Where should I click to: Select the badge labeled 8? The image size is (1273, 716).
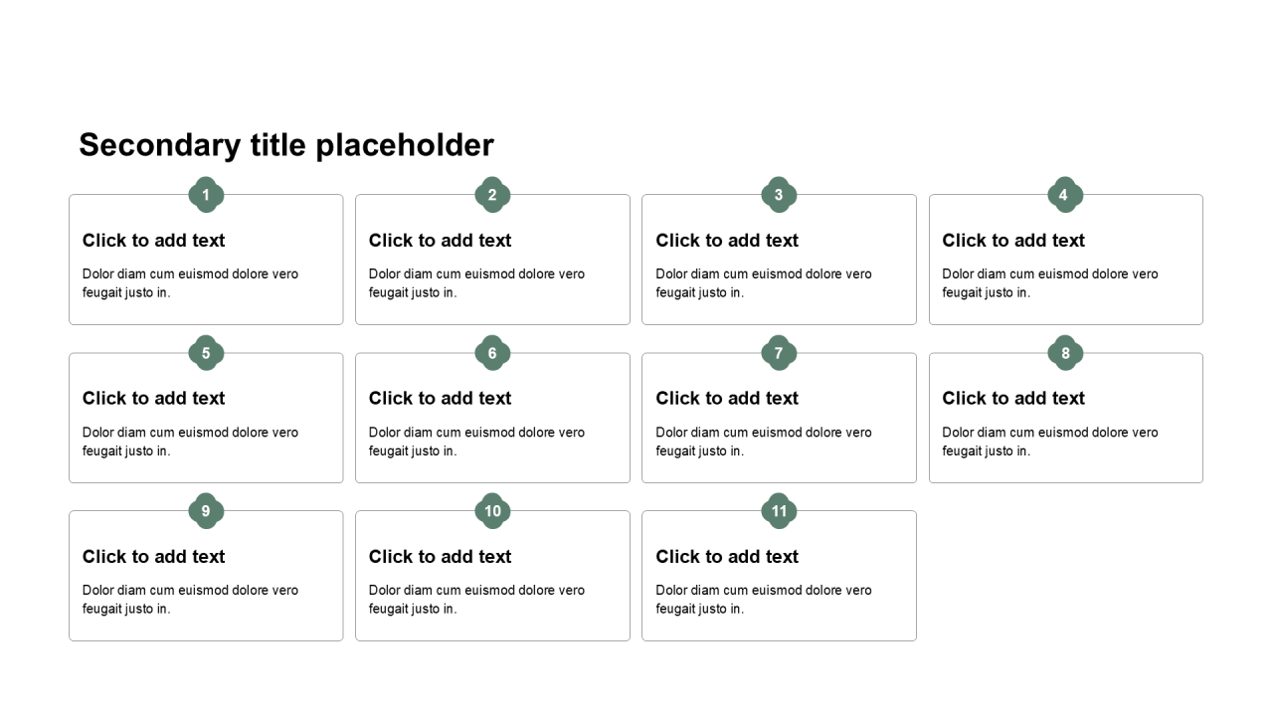[x=1065, y=353]
